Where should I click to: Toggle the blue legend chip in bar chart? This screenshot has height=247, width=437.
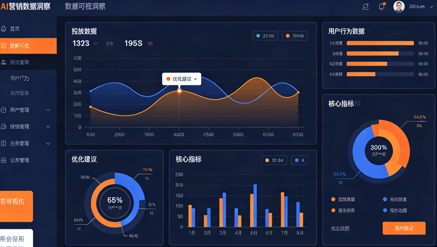click(299, 160)
